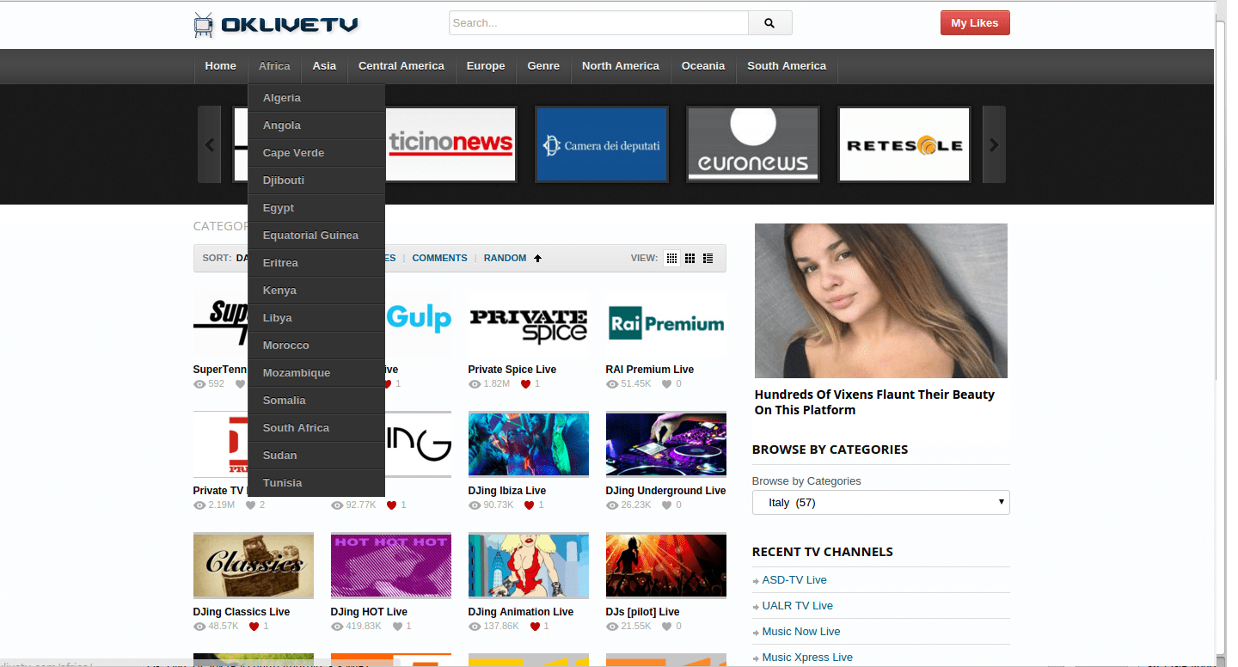This screenshot has width=1238, height=667.
Task: Open the DJing Ibiza Live thumbnail
Action: 529,444
